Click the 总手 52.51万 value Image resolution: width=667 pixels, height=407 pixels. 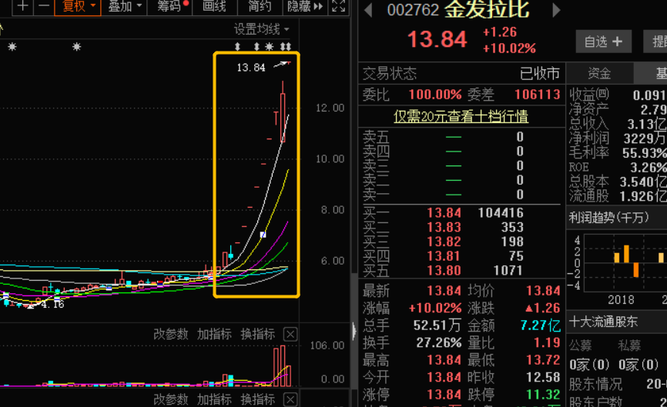click(437, 325)
